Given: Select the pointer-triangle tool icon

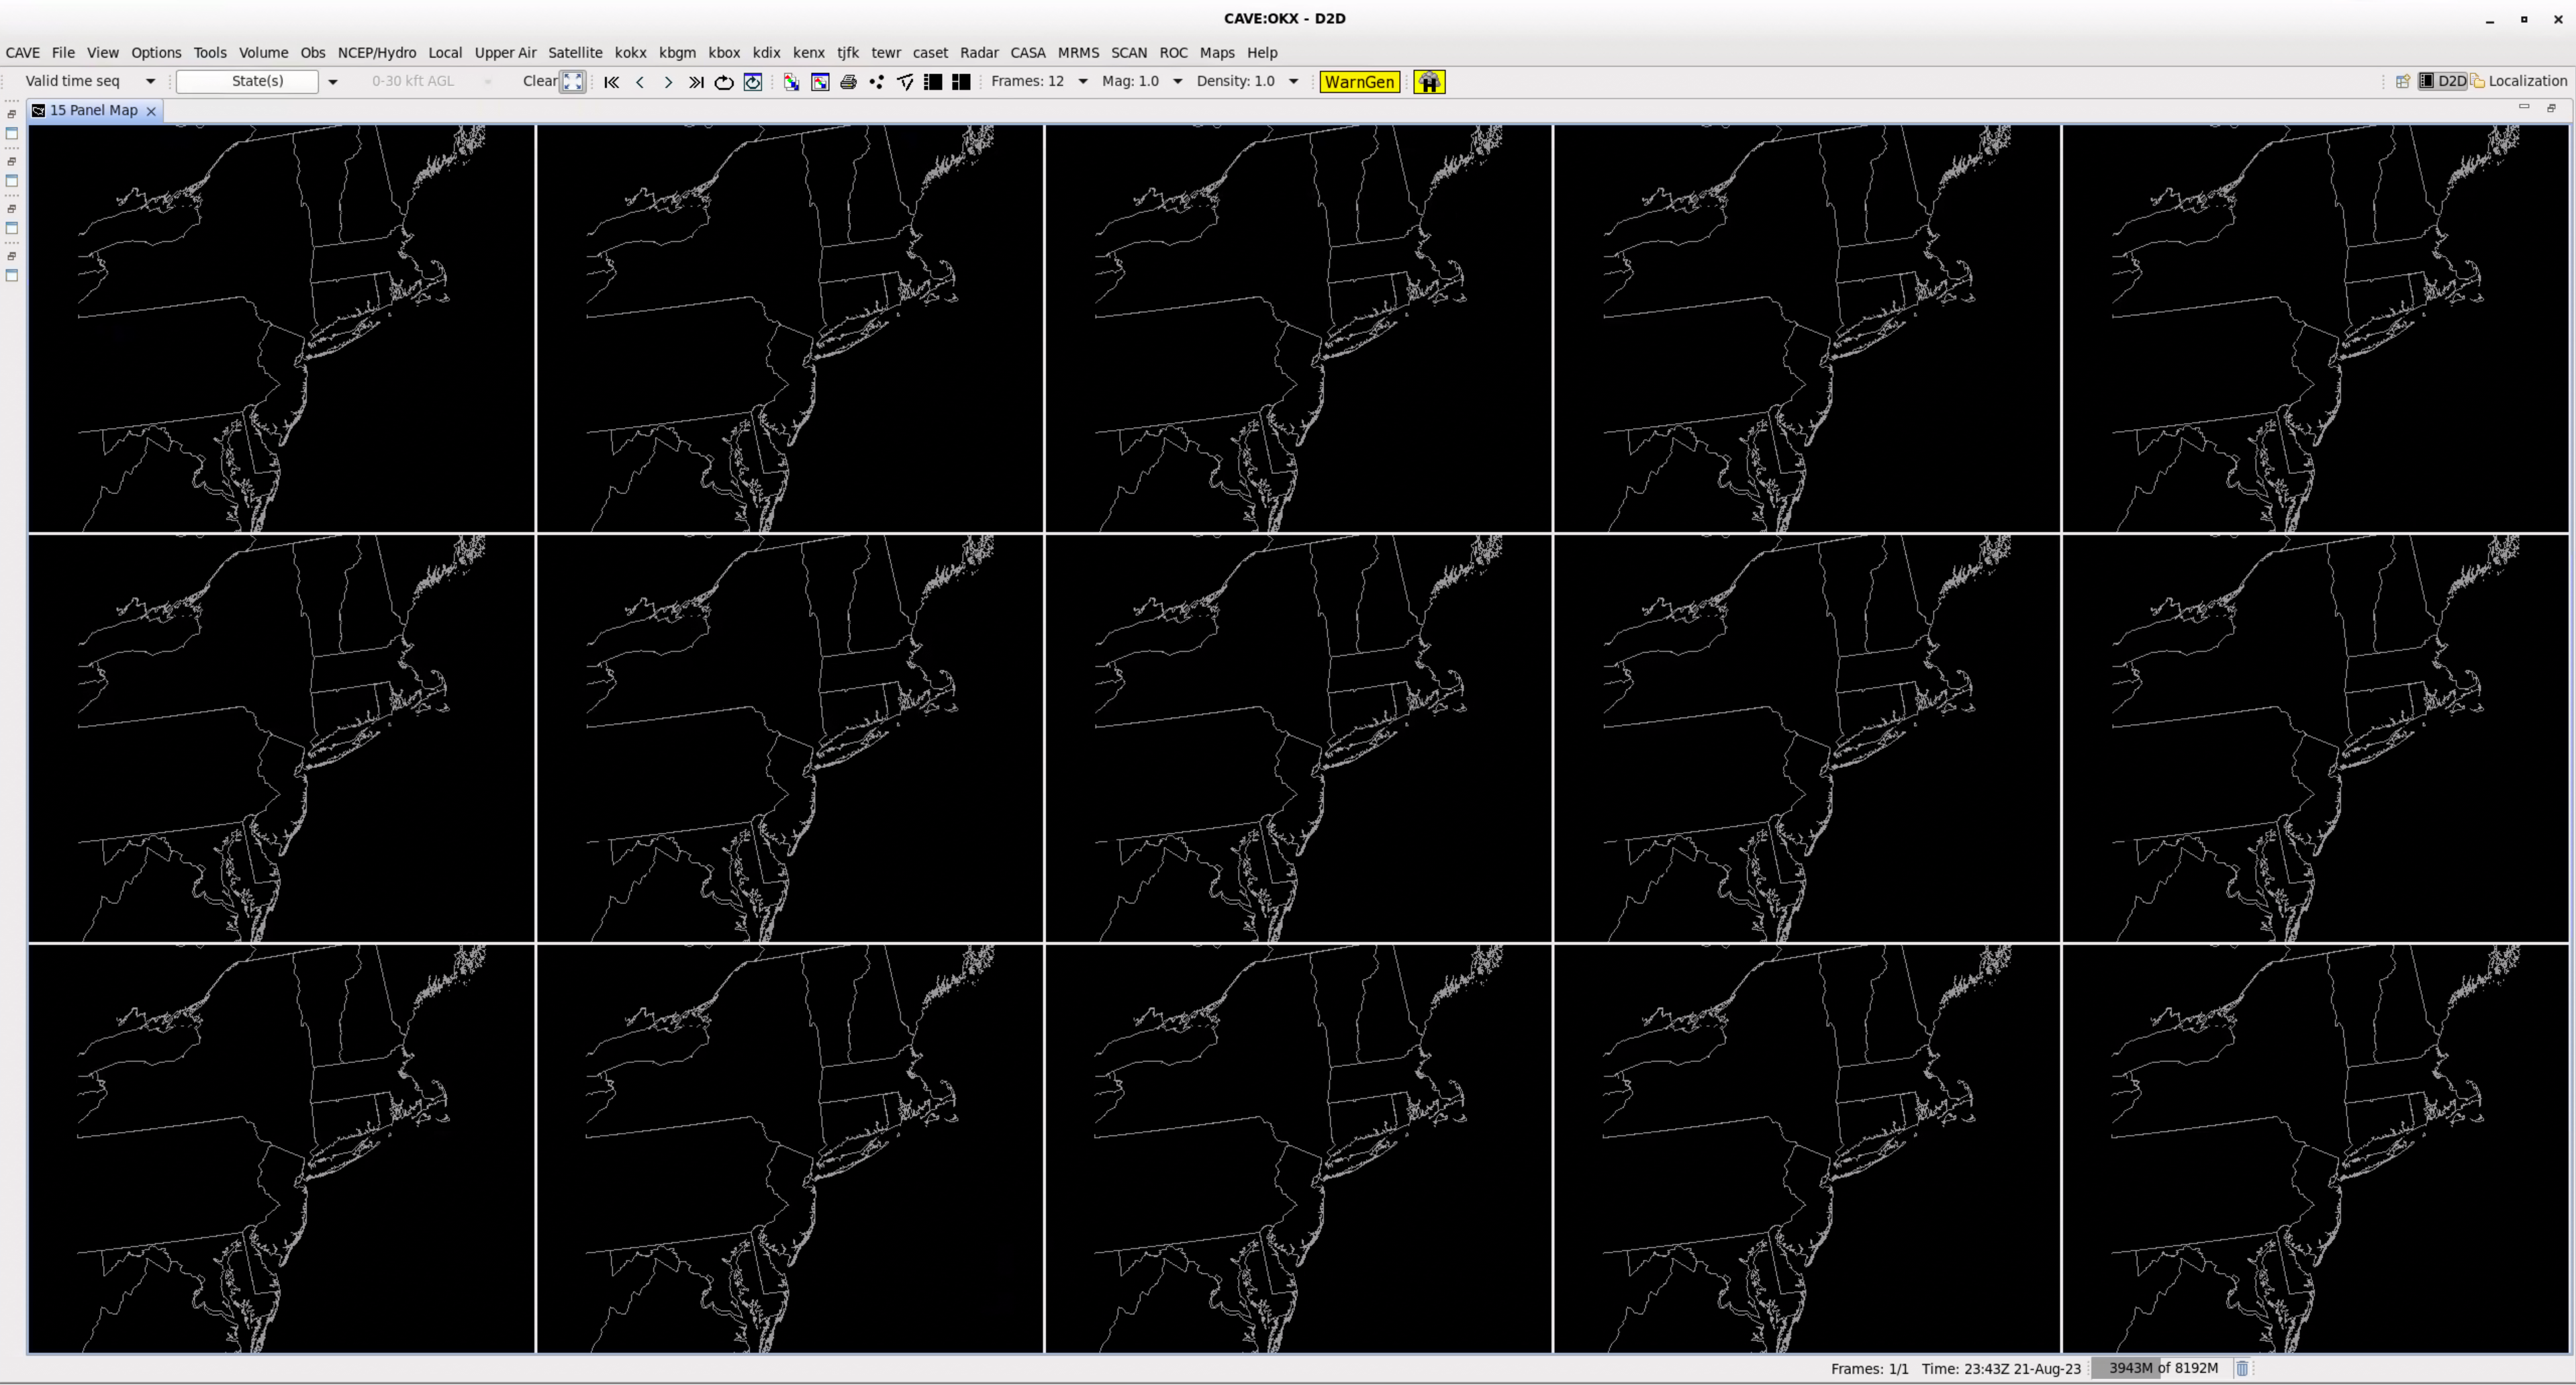Looking at the screenshot, I should (x=905, y=82).
